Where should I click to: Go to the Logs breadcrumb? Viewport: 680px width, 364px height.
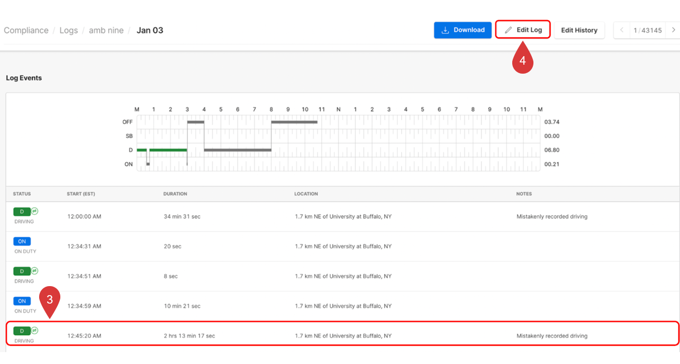[x=68, y=30]
